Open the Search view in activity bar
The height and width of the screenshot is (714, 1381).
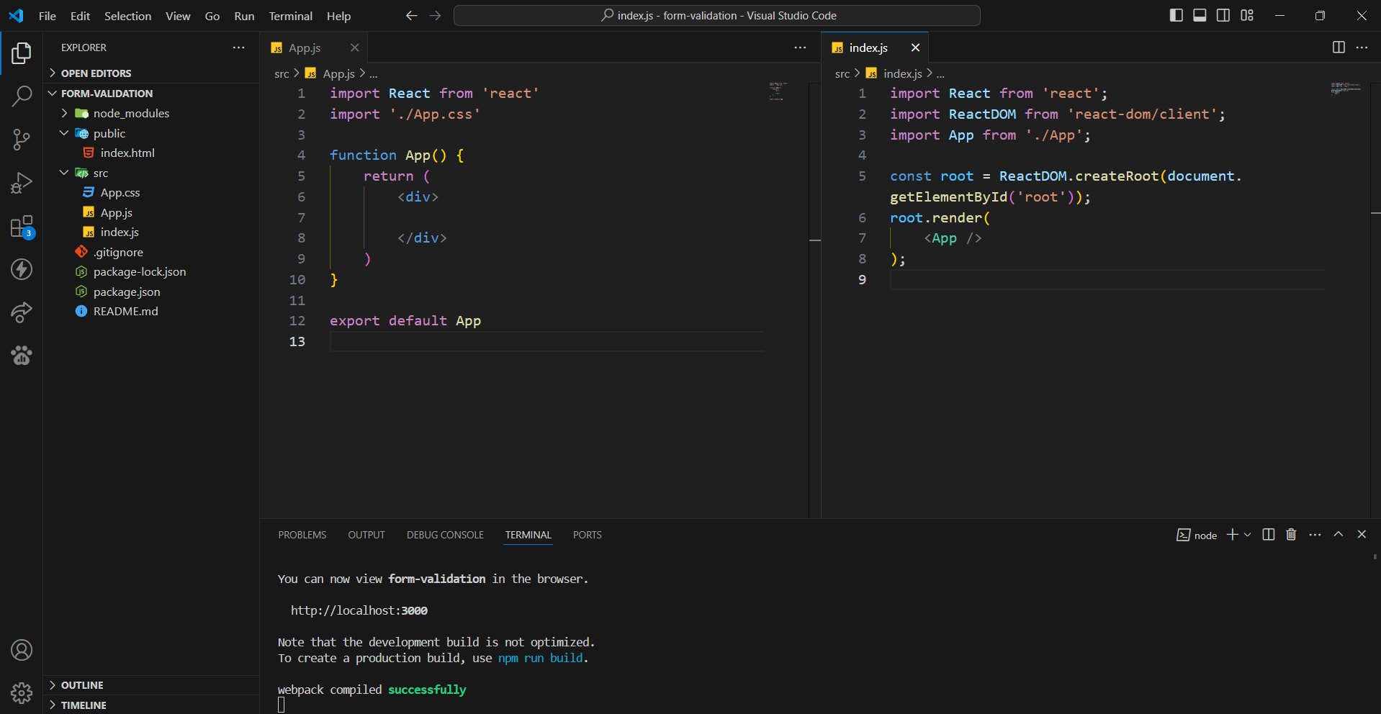(22, 96)
